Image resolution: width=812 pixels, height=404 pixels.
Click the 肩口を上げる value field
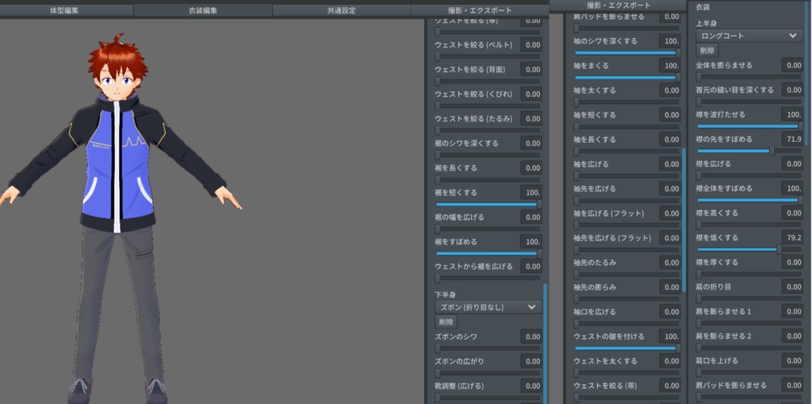pyautogui.click(x=792, y=360)
